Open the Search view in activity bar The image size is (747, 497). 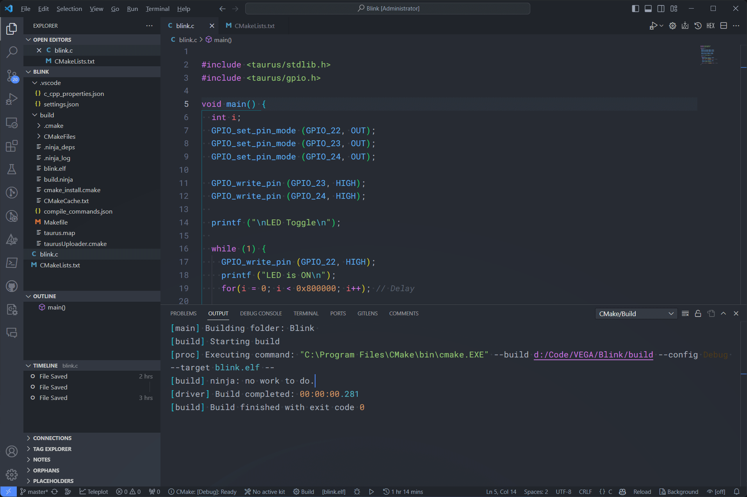pos(12,52)
